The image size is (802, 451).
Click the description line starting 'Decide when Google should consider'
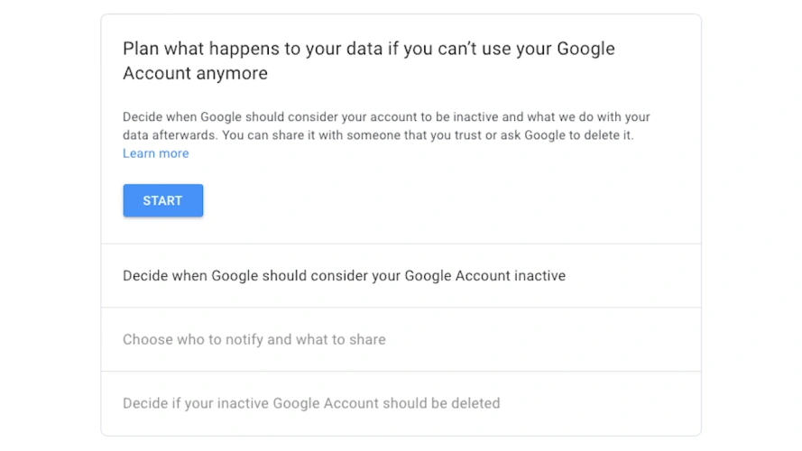386,117
